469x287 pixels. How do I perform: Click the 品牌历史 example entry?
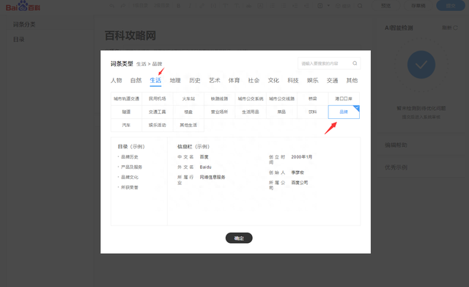[130, 157]
